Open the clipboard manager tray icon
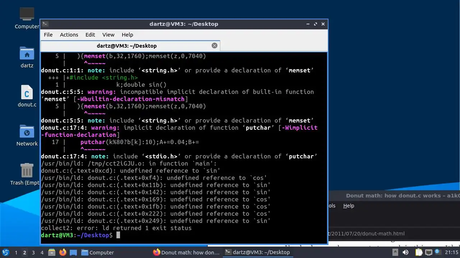Viewport: 460px width, 258px height. [x=419, y=252]
